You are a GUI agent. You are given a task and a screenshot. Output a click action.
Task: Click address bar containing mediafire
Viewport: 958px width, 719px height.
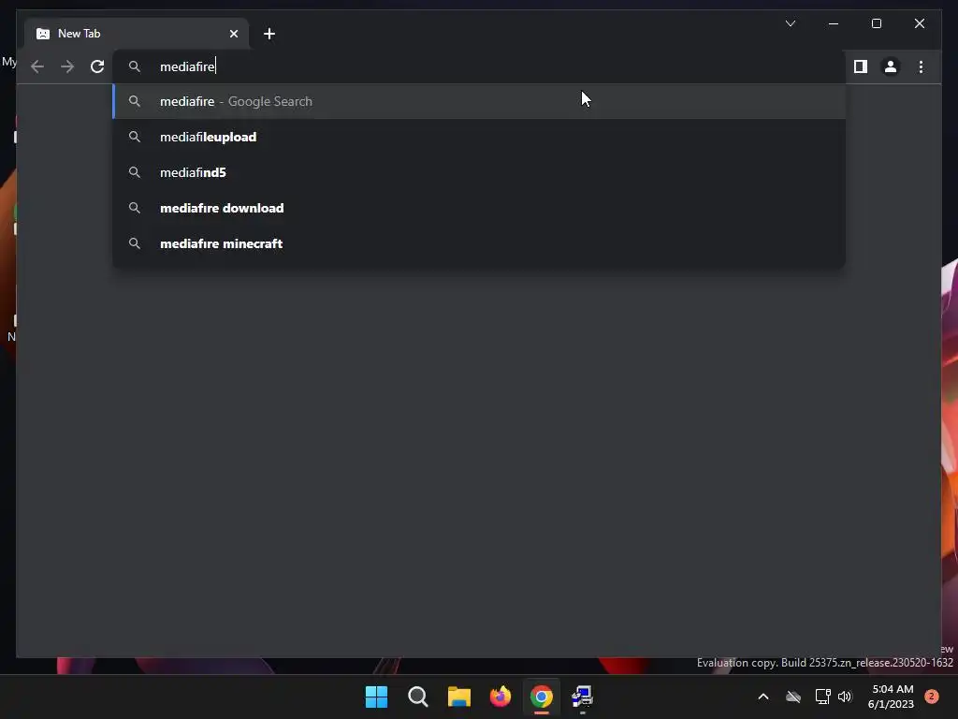pyautogui.click(x=478, y=66)
